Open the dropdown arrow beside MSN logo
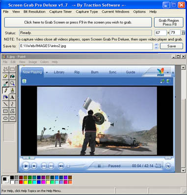 tap(168, 72)
